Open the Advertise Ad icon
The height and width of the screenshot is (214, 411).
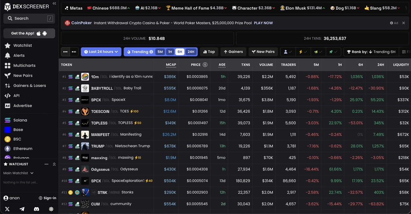coord(8,106)
